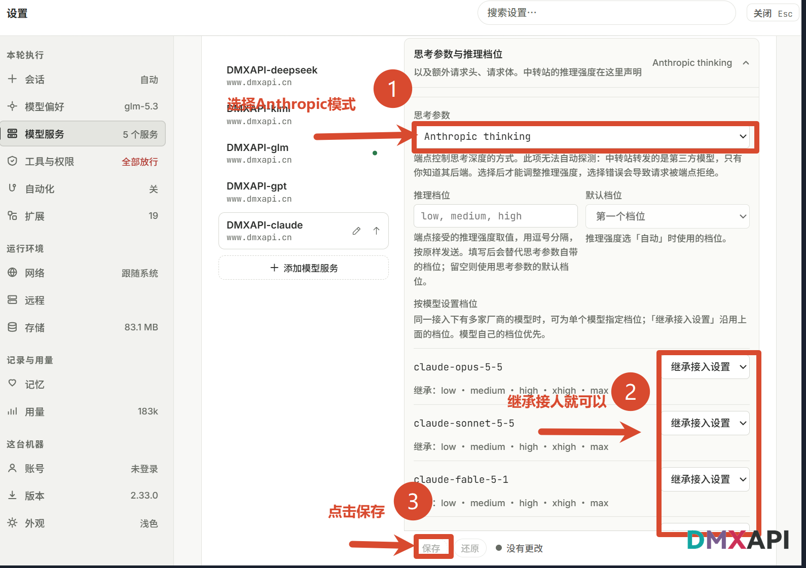Click the 外观 sun icon

click(x=12, y=523)
